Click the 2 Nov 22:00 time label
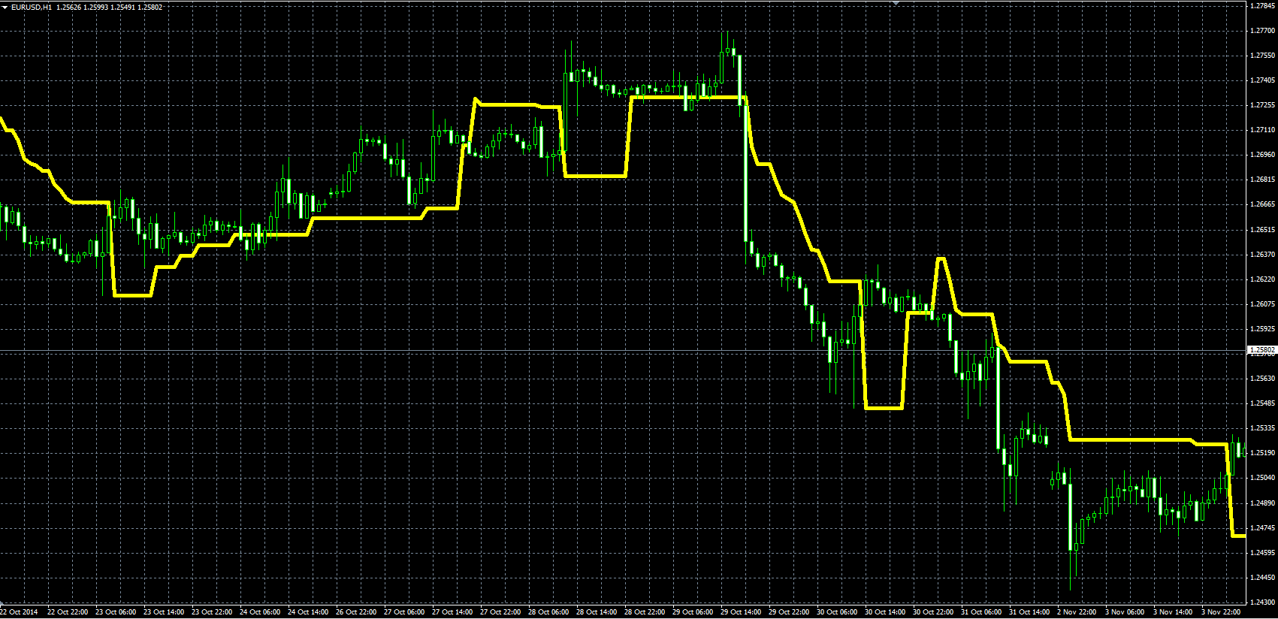This screenshot has width=1278, height=619. [1077, 612]
